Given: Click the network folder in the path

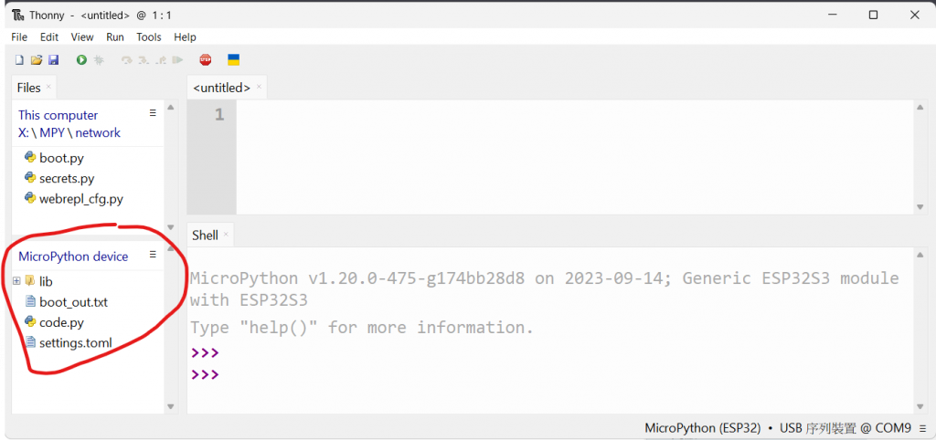Looking at the screenshot, I should coord(98,132).
